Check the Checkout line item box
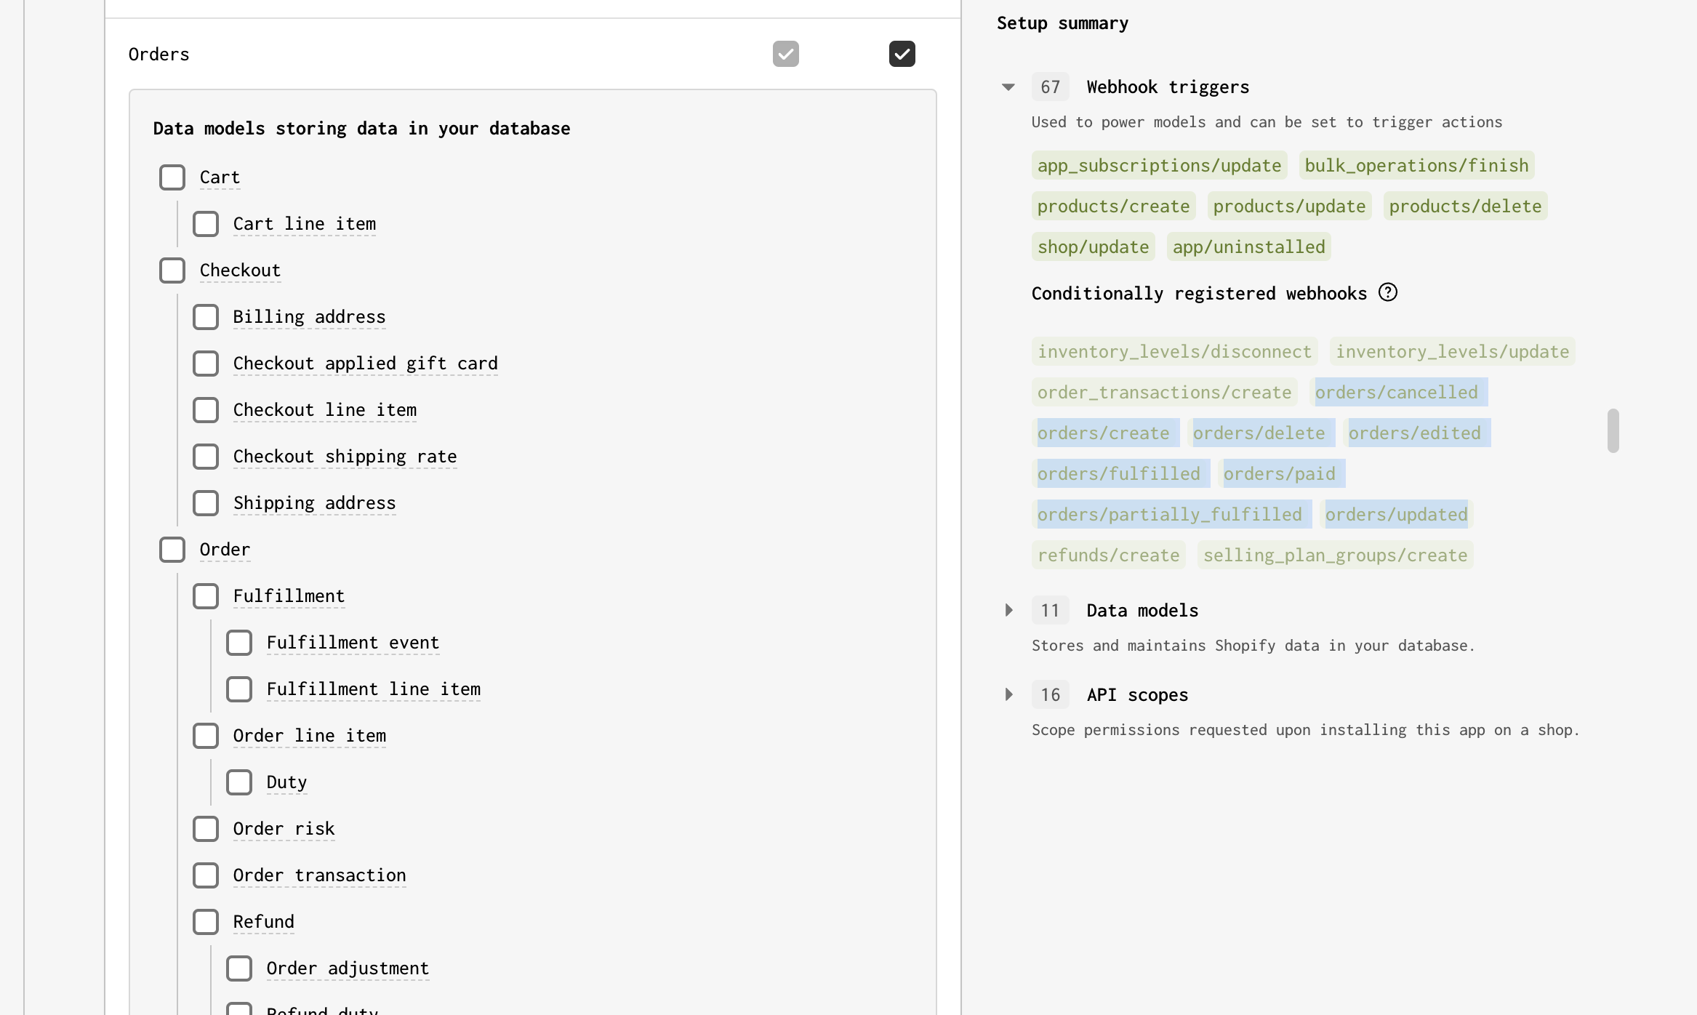The width and height of the screenshot is (1697, 1015). 206,410
